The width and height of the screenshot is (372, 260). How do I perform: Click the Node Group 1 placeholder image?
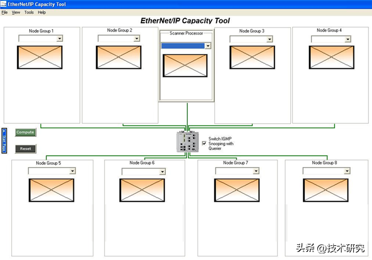39,57
